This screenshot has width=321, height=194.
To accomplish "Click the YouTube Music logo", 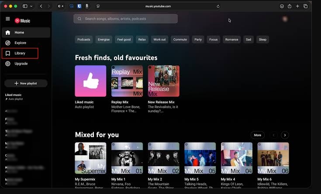I will (x=22, y=20).
